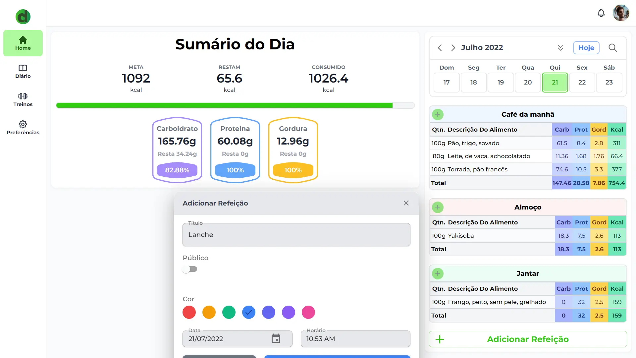Open the Diário section
The width and height of the screenshot is (636, 358).
[22, 71]
